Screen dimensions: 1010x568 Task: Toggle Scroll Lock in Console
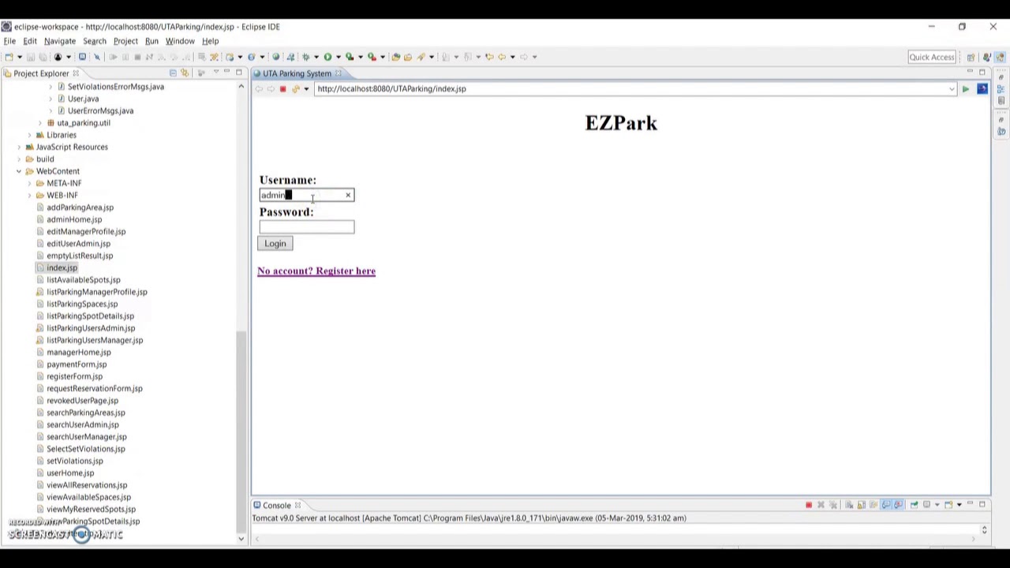click(x=862, y=505)
